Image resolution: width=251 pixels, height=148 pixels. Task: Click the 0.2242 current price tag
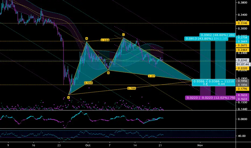point(242,60)
